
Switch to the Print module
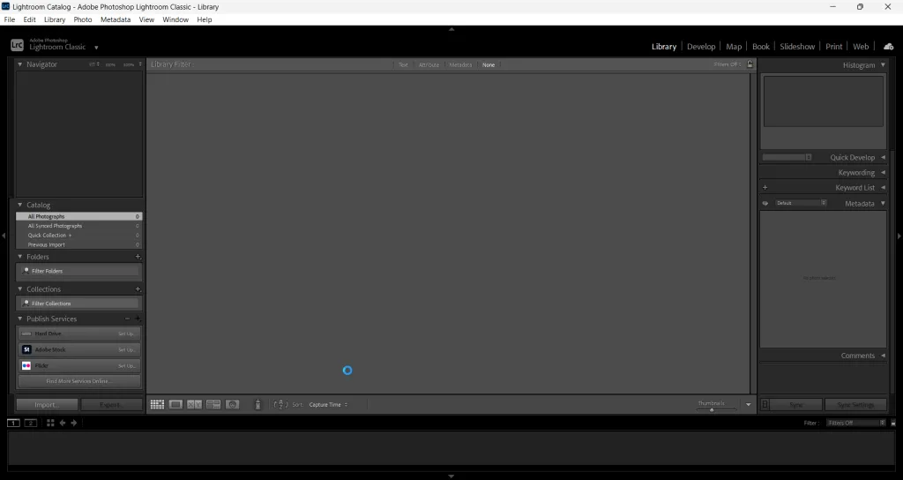pyautogui.click(x=833, y=47)
